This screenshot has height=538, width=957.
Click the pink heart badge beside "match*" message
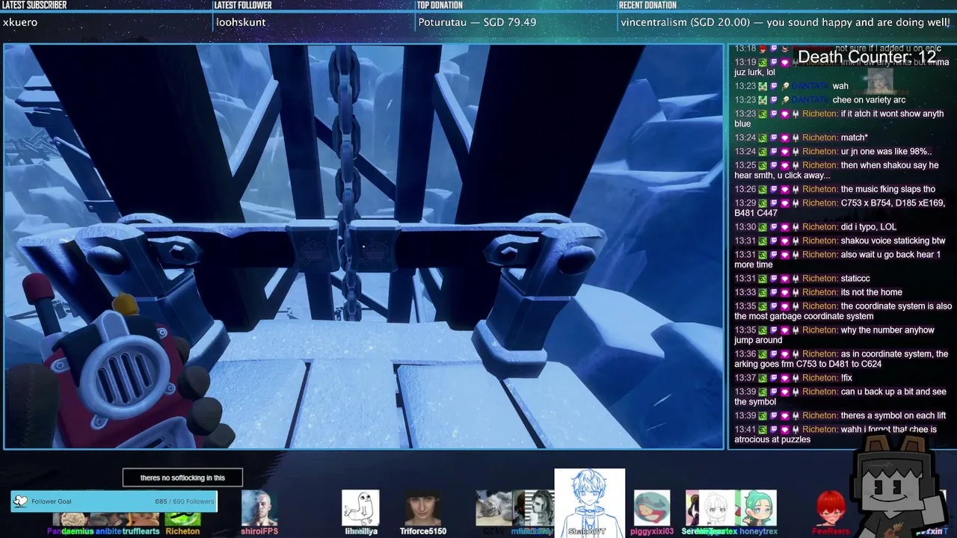click(784, 137)
